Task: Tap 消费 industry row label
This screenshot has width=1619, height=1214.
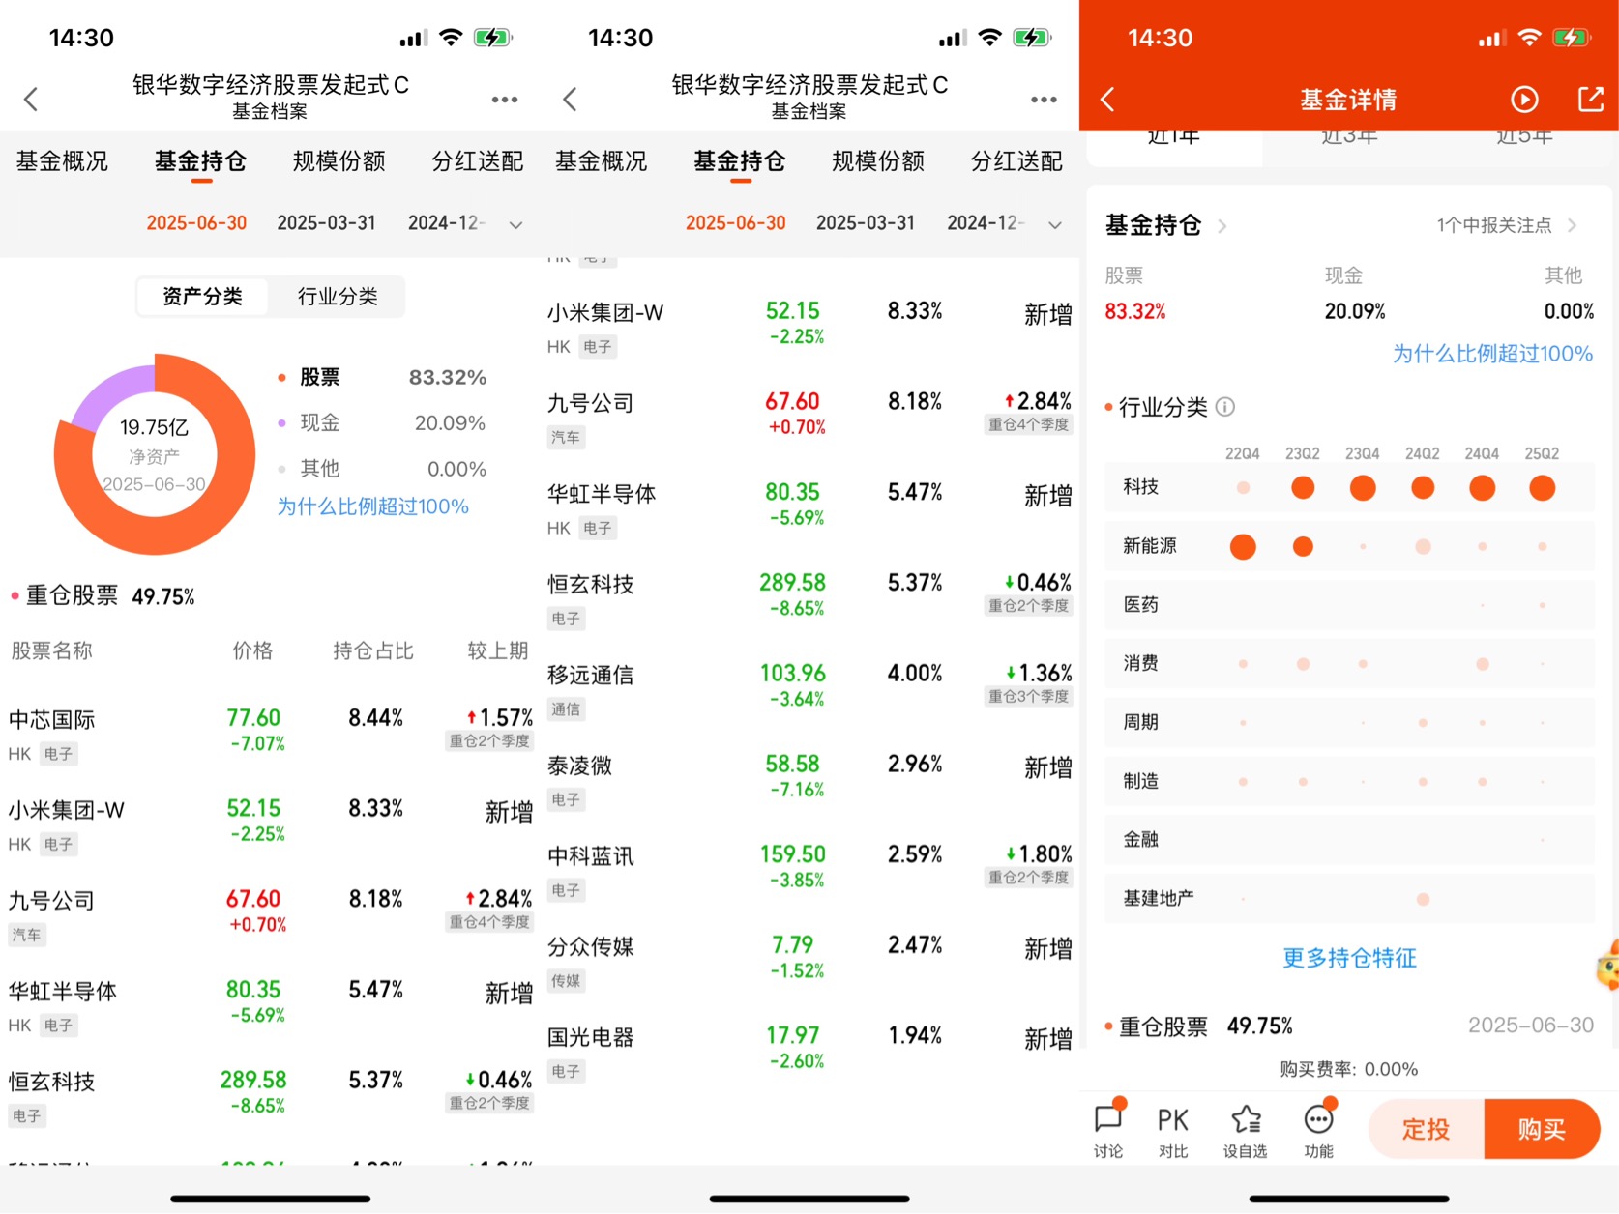Action: pos(1141,663)
